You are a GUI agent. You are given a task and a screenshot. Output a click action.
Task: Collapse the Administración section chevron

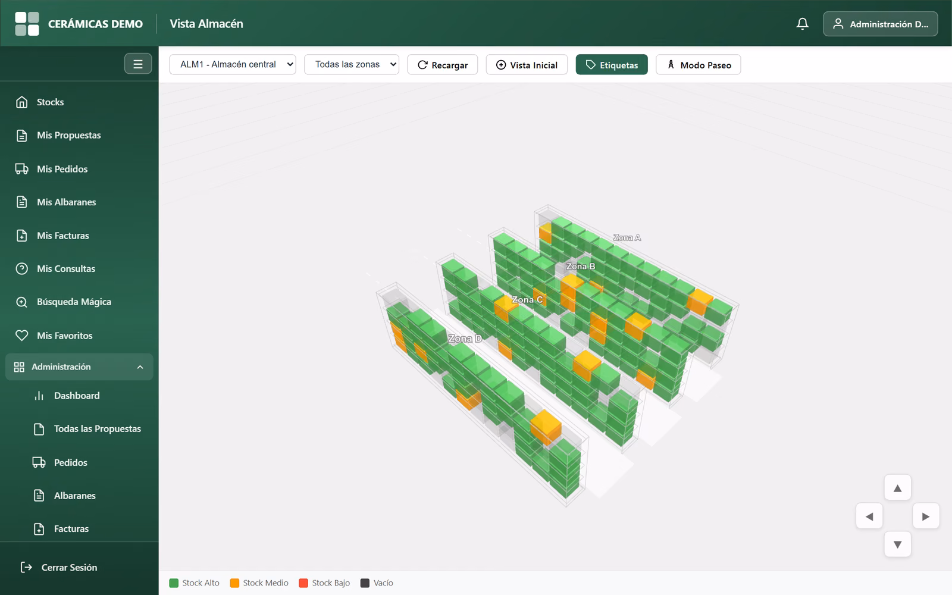[140, 367]
